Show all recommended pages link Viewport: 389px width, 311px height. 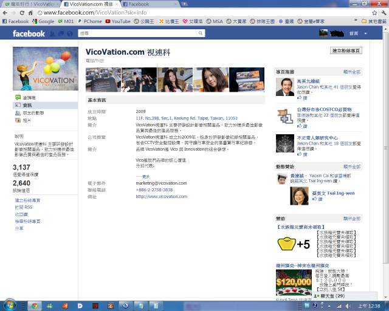(x=351, y=72)
